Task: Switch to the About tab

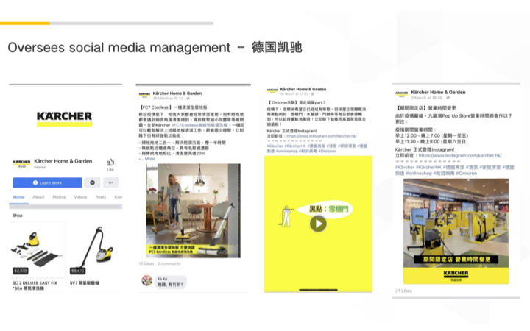Action: point(38,197)
